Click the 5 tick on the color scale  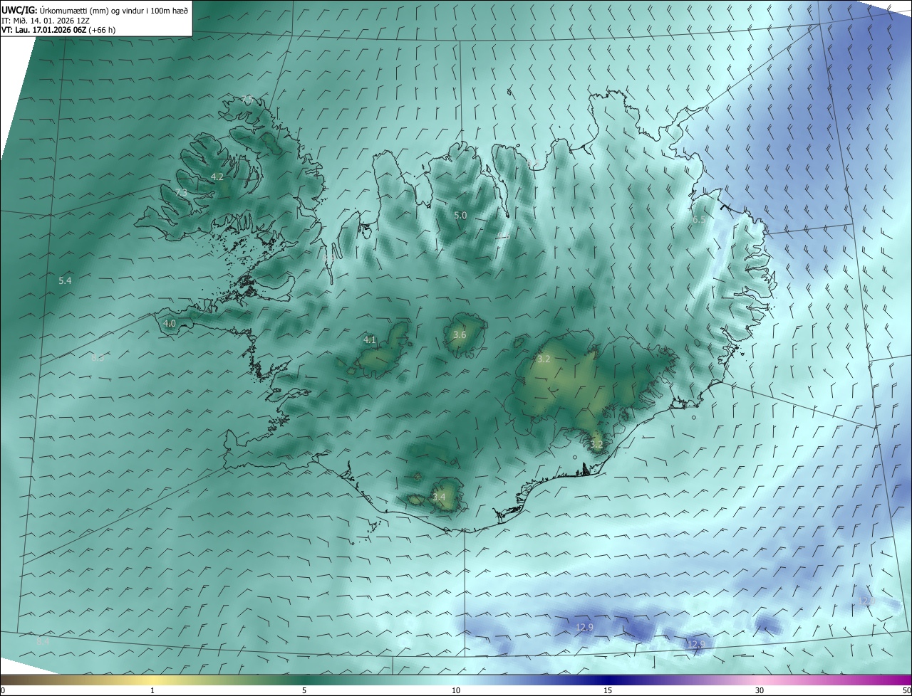(x=304, y=690)
